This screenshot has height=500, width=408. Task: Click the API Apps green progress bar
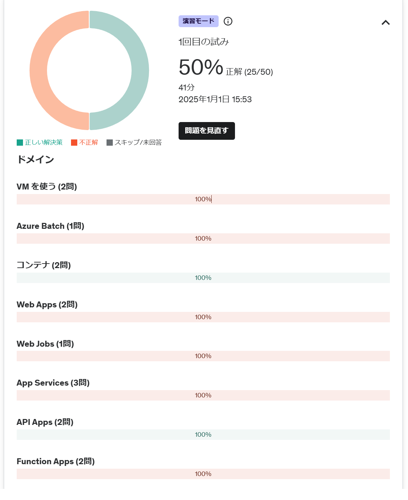click(203, 435)
